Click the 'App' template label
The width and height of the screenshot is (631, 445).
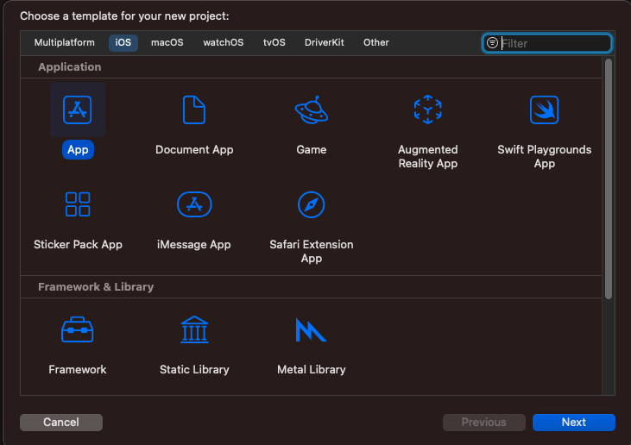click(78, 149)
